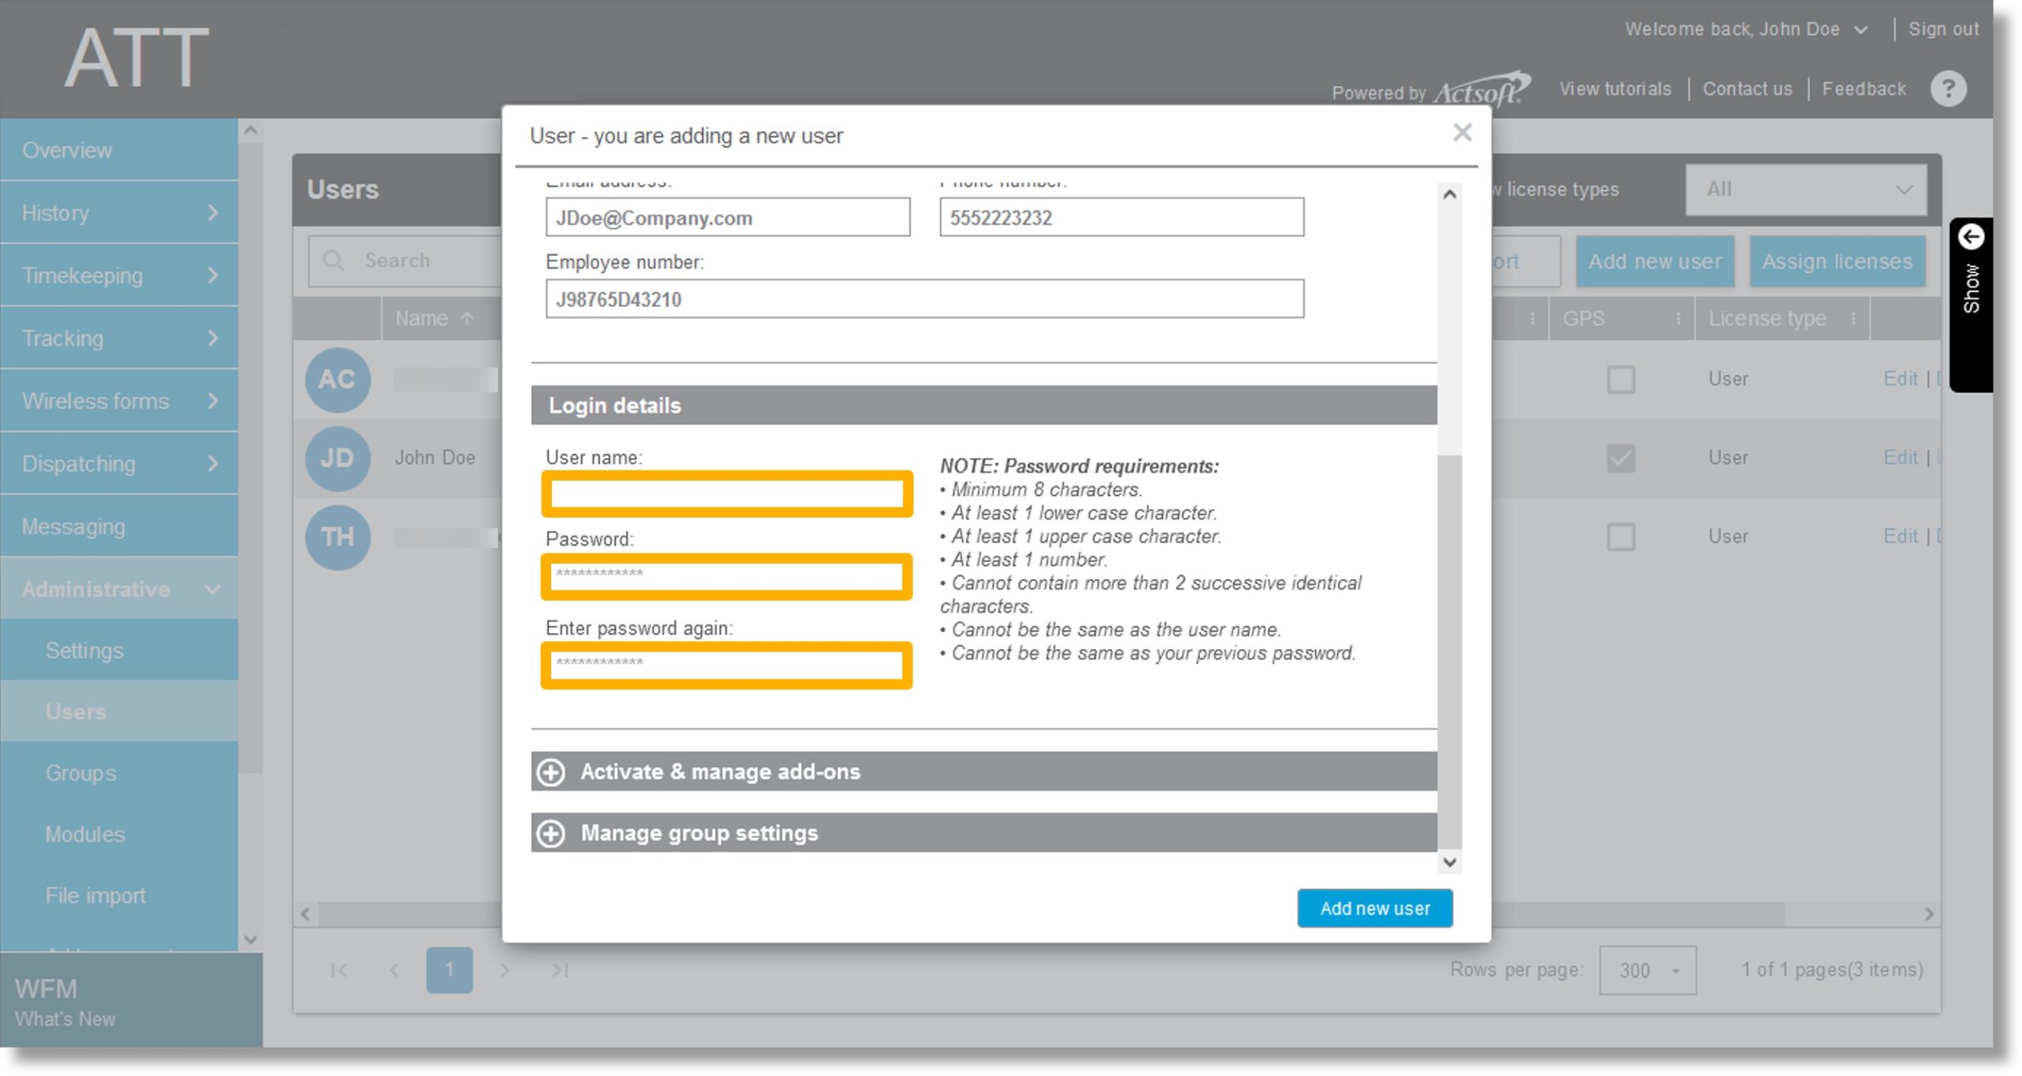This screenshot has height=1076, width=2022.
Task: Select the Users menu item
Action: tap(73, 710)
